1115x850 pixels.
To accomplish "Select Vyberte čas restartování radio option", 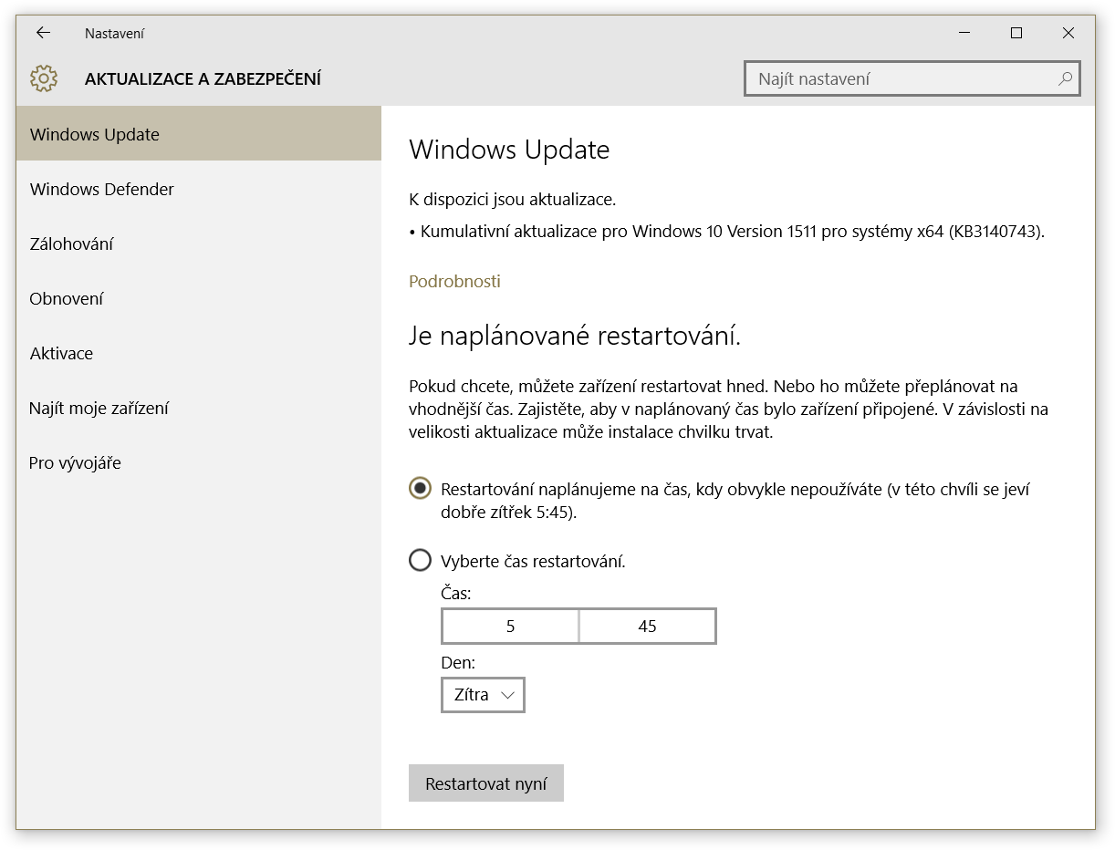I will (420, 560).
